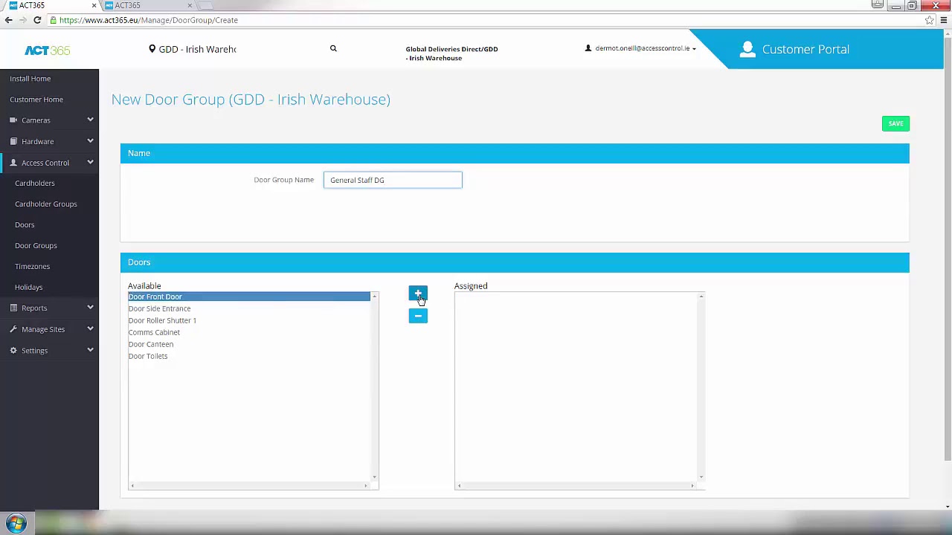Expand the Manage Sites menu chevron
952x535 pixels.
click(90, 328)
